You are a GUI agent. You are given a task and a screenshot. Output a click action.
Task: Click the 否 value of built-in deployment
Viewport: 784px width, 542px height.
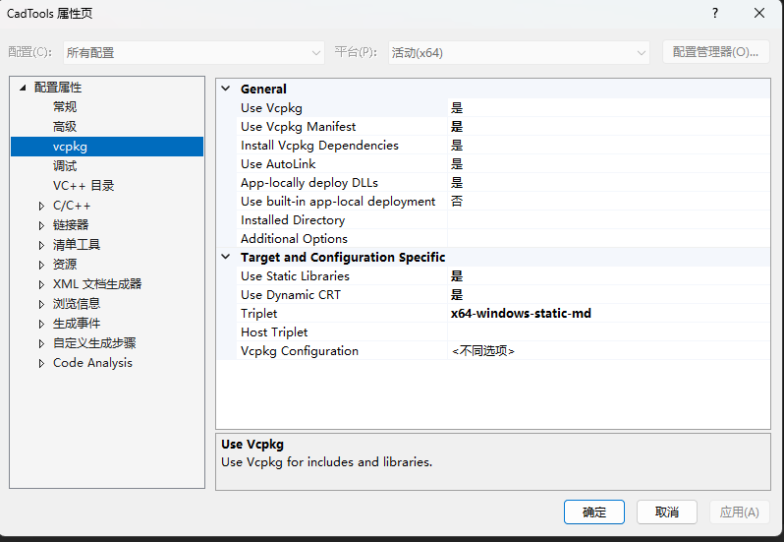pos(457,202)
